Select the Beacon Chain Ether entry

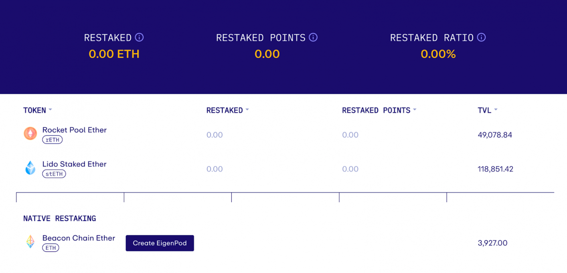(79, 238)
